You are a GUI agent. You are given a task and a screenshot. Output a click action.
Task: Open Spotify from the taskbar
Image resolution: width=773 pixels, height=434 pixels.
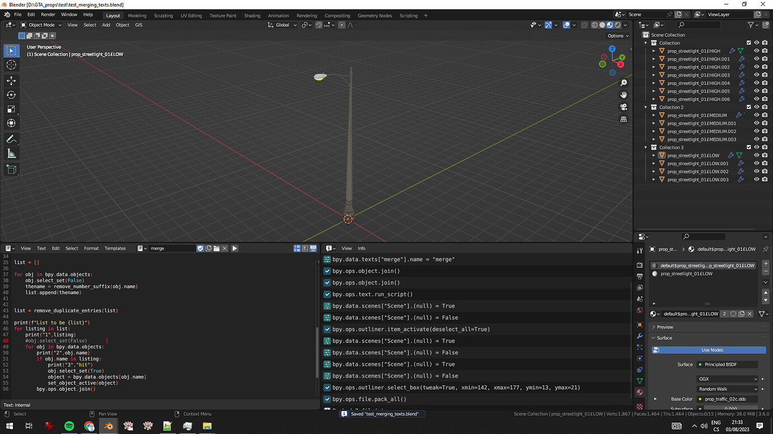point(69,426)
